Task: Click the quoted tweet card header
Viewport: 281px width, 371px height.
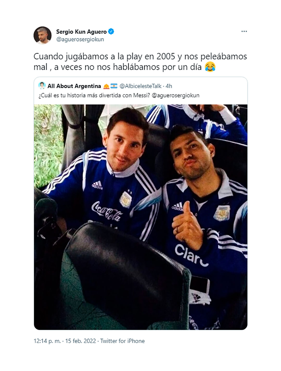Action: 140,91
